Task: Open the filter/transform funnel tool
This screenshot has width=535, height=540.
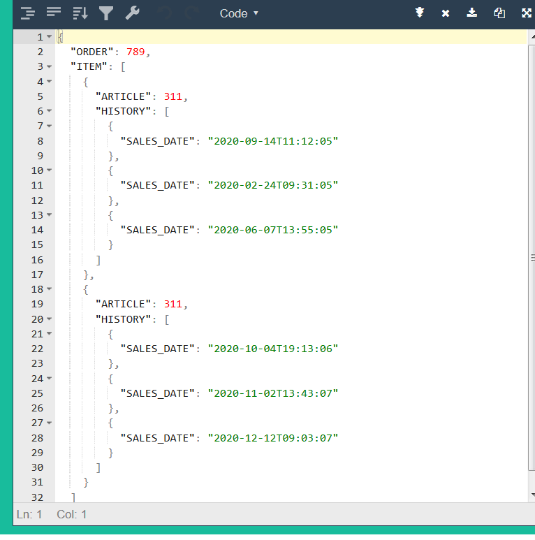Action: [106, 13]
